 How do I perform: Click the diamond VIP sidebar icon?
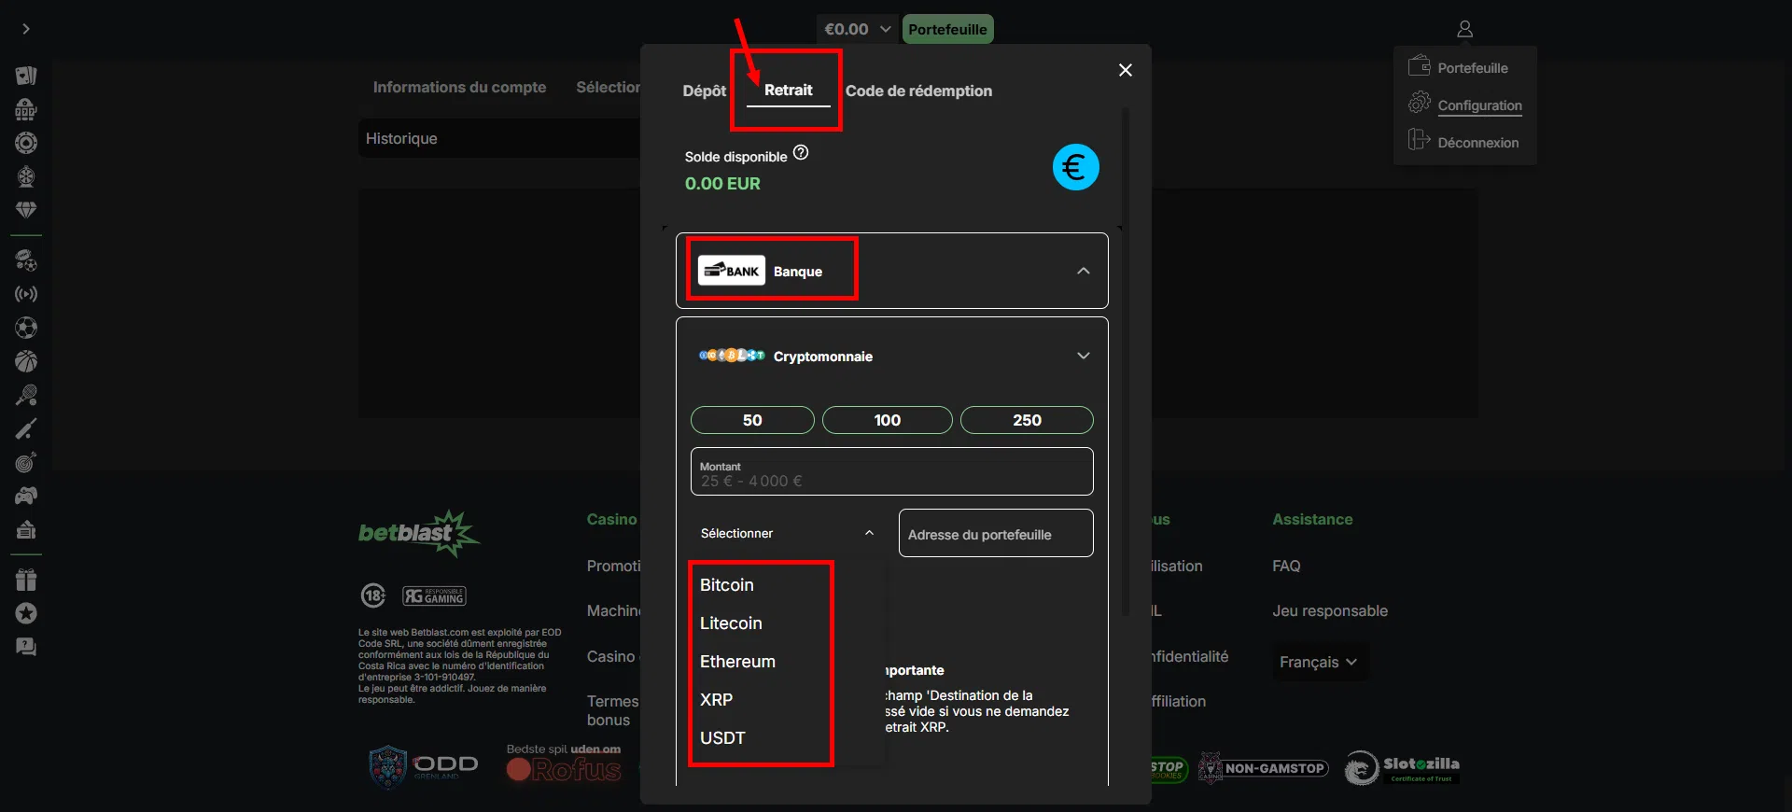click(26, 210)
